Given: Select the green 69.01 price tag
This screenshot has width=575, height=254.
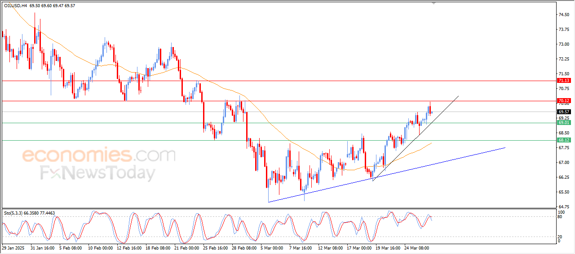Looking at the screenshot, I should pyautogui.click(x=564, y=122).
